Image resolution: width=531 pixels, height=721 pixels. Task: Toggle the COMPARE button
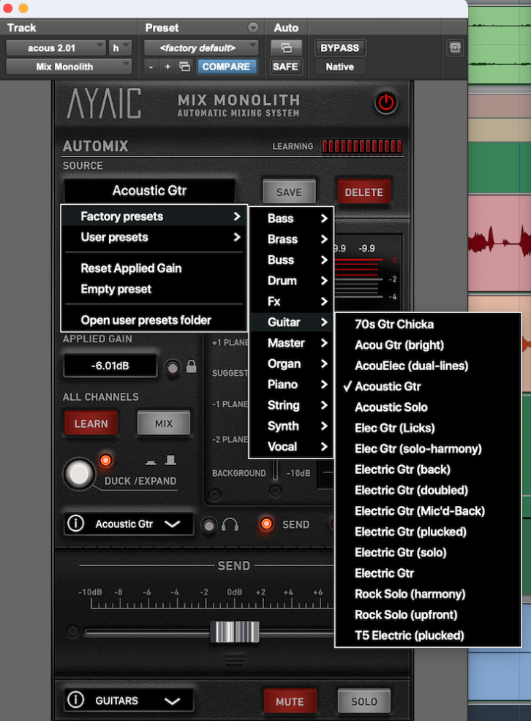click(x=226, y=67)
